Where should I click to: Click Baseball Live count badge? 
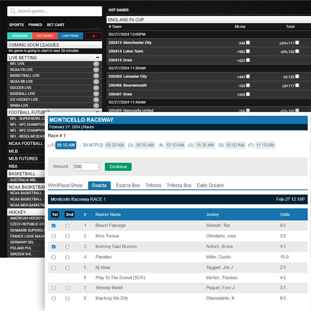[x=96, y=94]
